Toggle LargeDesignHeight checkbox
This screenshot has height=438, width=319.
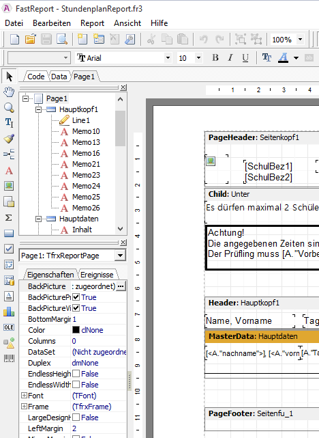[x=76, y=418]
